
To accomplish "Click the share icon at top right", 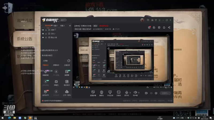I will pyautogui.click(x=169, y=27).
